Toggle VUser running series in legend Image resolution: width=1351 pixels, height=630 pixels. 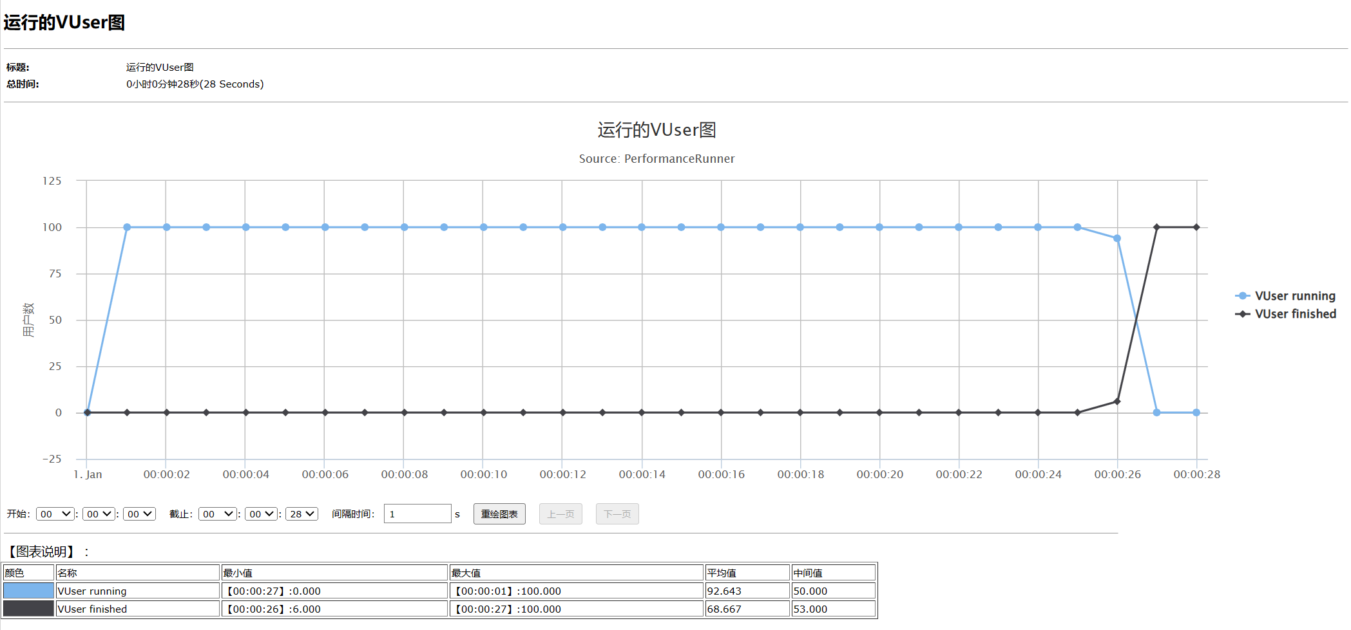(x=1285, y=296)
